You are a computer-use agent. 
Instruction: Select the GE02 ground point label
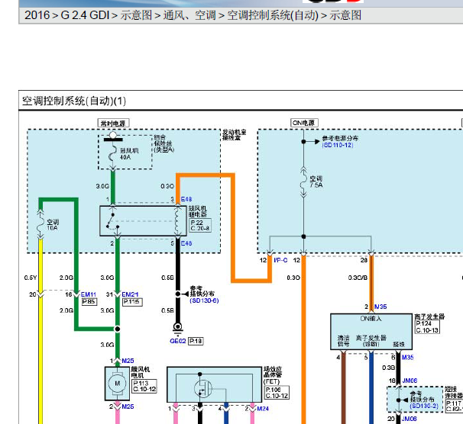(177, 341)
